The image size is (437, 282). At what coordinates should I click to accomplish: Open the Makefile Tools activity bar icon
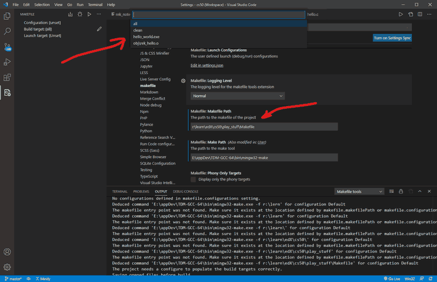[x=7, y=92]
